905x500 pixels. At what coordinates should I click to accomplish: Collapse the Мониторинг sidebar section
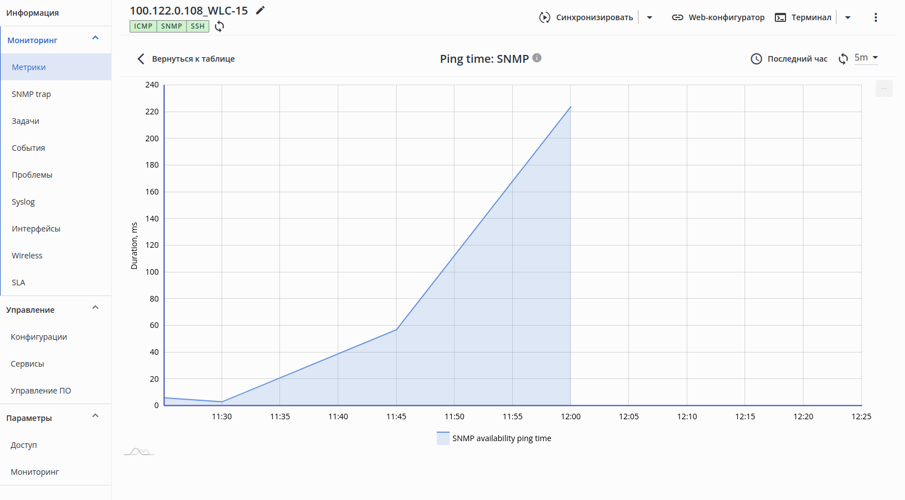95,38
